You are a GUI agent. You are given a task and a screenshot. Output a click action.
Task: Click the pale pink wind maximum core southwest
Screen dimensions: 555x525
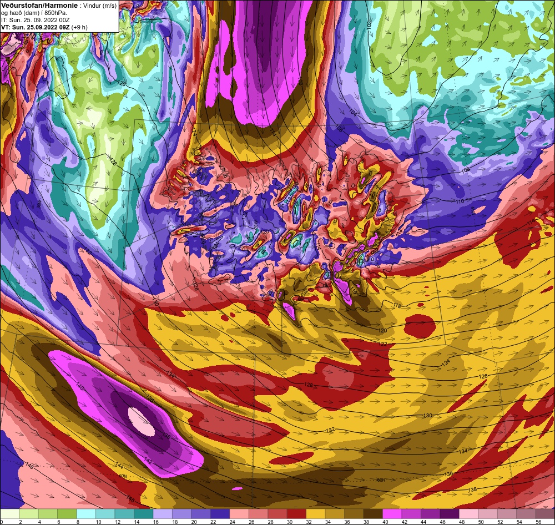[141, 422]
